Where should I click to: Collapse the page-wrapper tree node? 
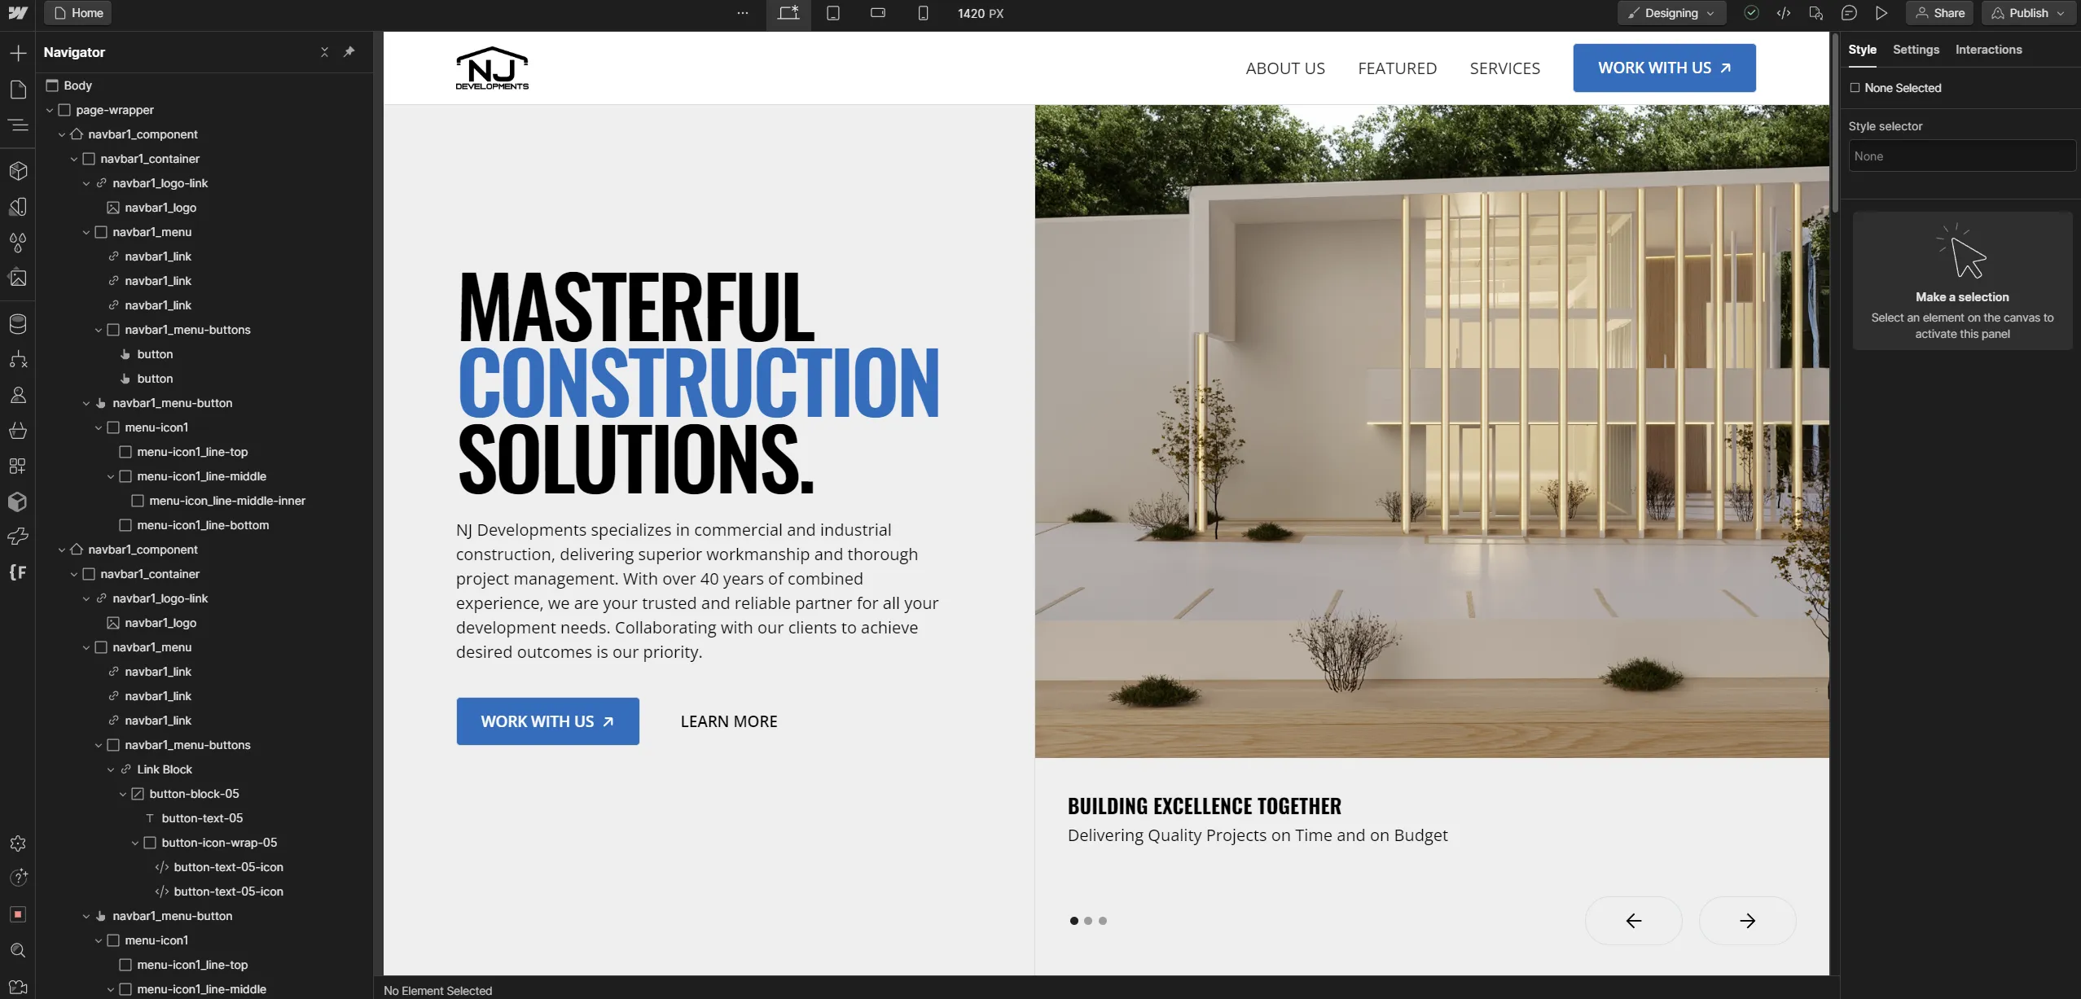[x=50, y=110]
